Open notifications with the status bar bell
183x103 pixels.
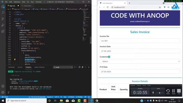89,97
